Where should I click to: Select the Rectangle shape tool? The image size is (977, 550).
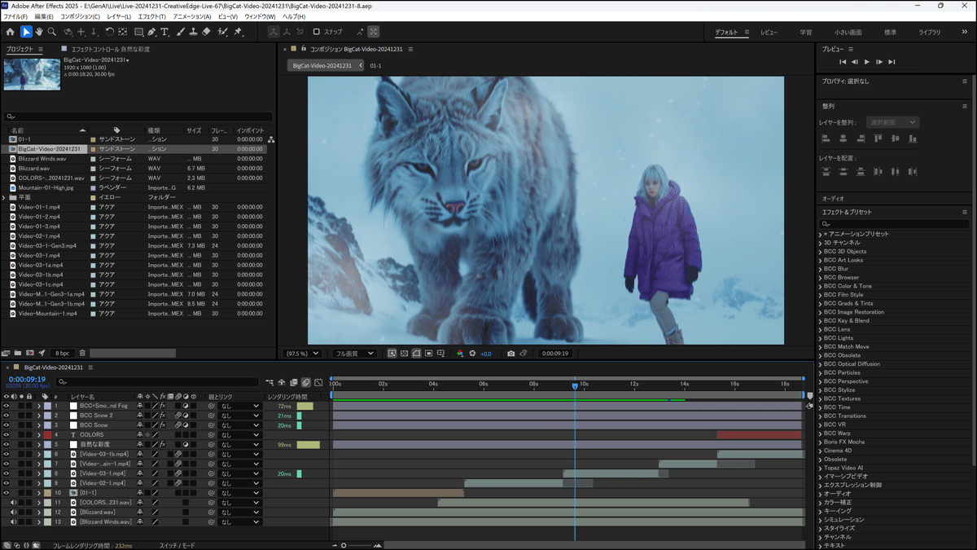coord(138,32)
